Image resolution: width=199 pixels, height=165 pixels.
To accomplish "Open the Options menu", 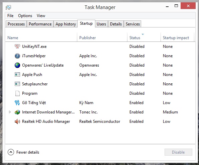I will (x=25, y=16).
